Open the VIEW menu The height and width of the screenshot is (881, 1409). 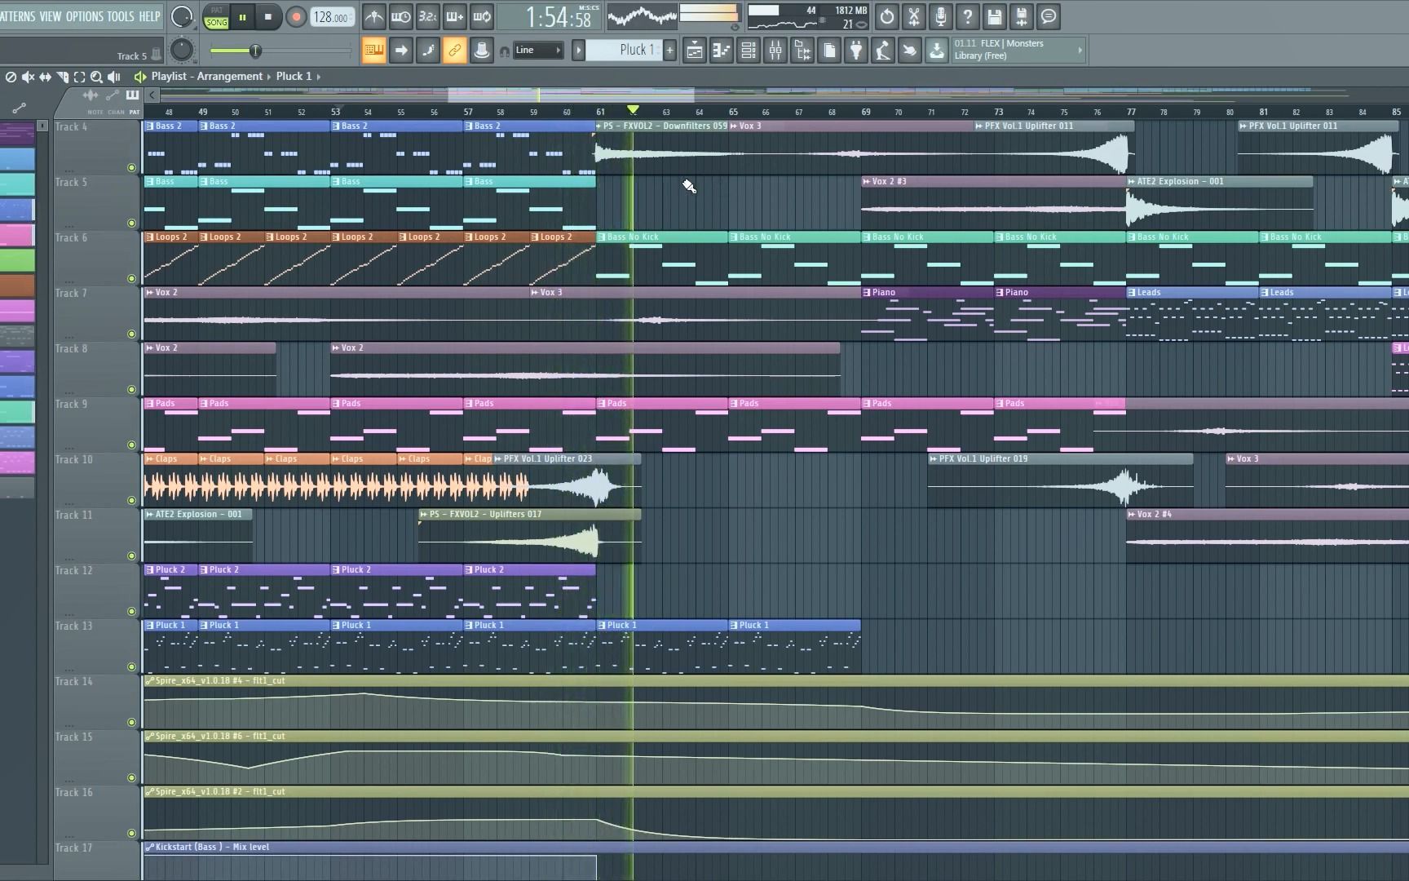tap(51, 16)
